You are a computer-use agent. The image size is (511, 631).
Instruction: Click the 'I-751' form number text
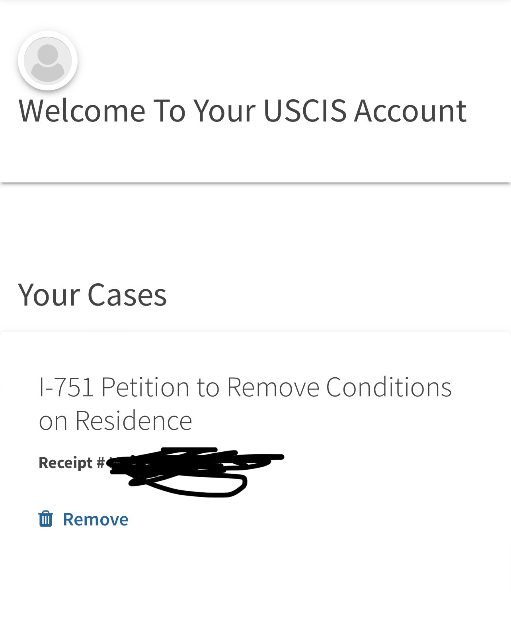(x=66, y=387)
